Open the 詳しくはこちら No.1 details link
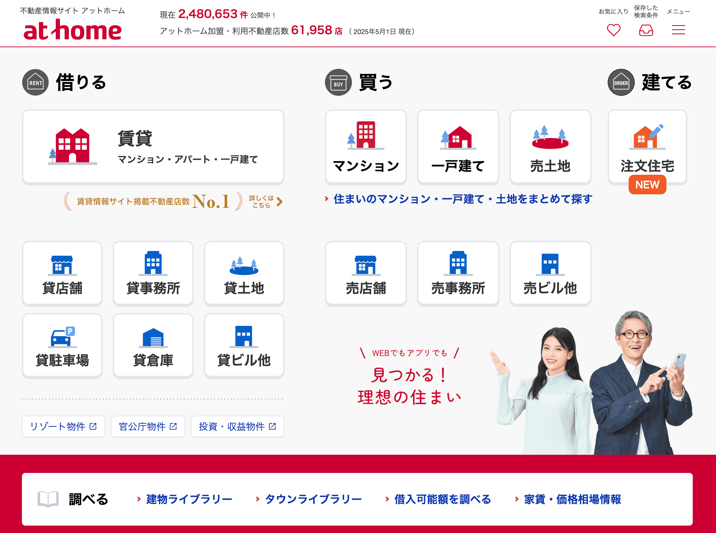716x533 pixels. point(264,202)
